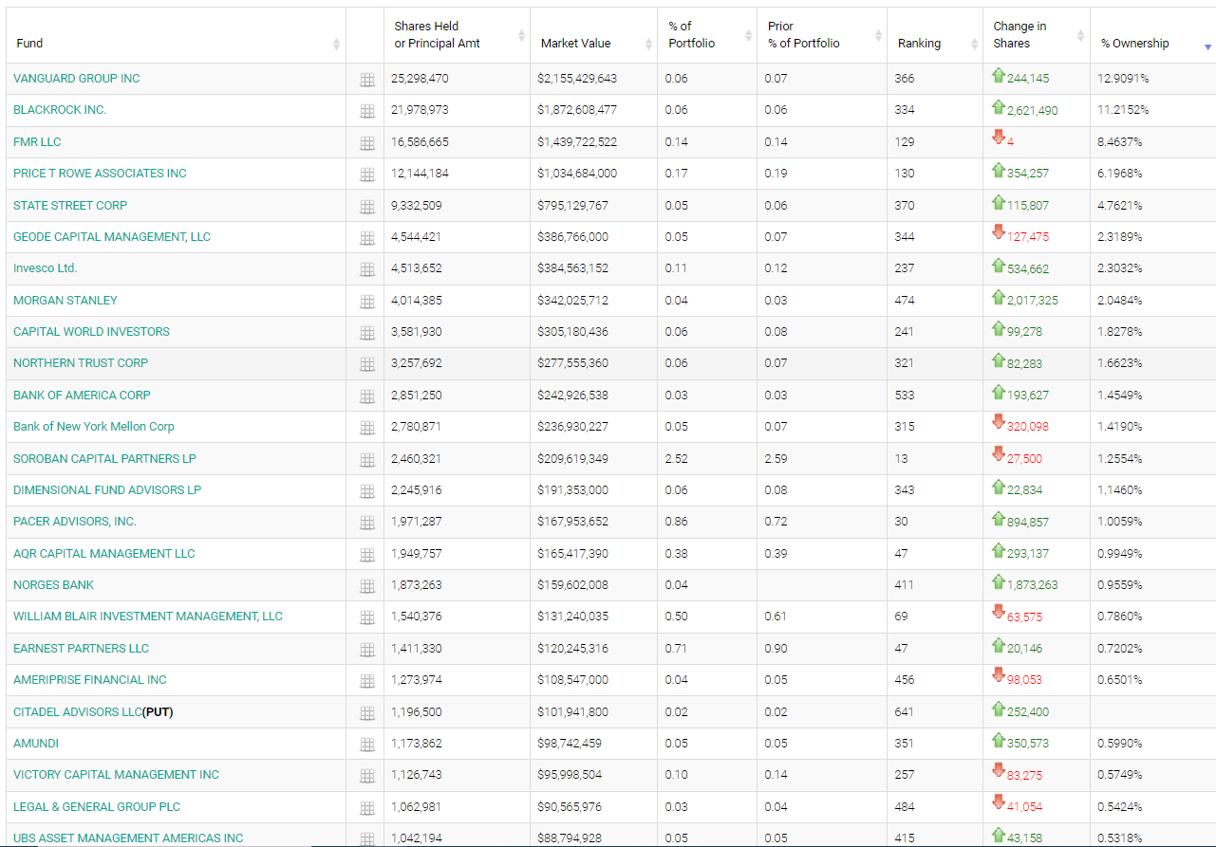Open grid icon in Invesco Ltd. row
Screen dimensions: 1216x847
coord(367,270)
